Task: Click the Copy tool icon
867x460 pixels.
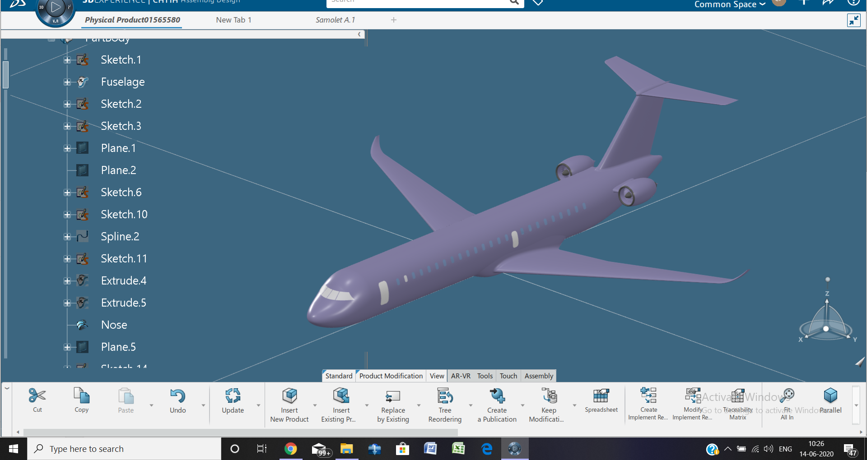Action: 82,396
